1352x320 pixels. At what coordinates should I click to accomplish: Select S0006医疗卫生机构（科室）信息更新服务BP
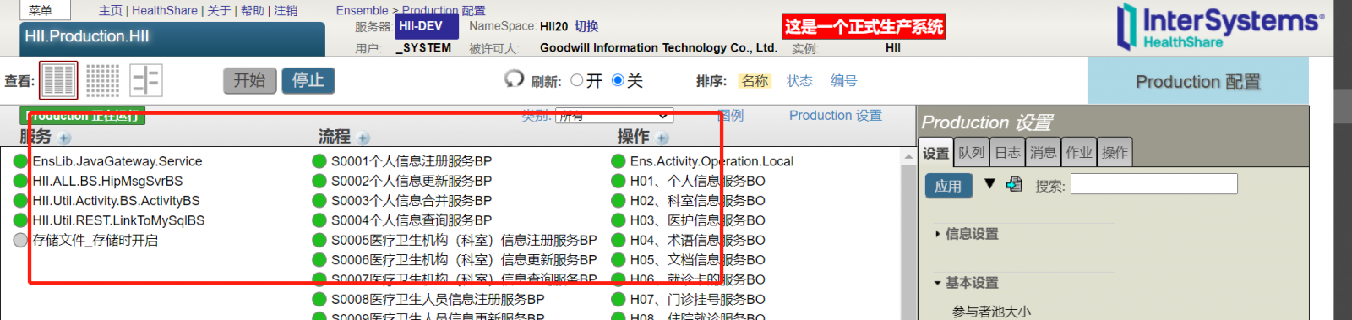464,259
